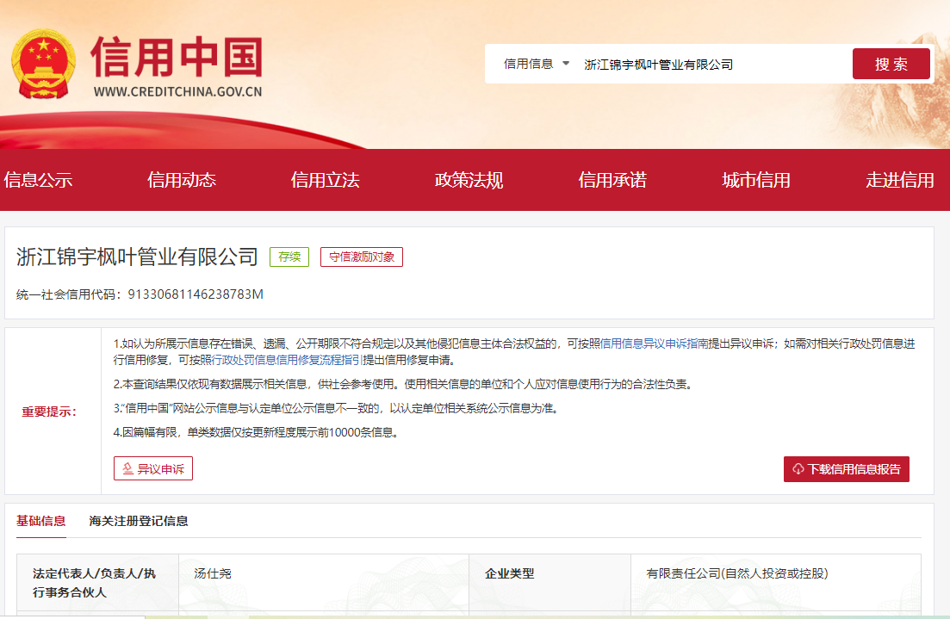The width and height of the screenshot is (950, 619).
Task: Click the gavel icon in 异议申诉
Action: pos(127,469)
